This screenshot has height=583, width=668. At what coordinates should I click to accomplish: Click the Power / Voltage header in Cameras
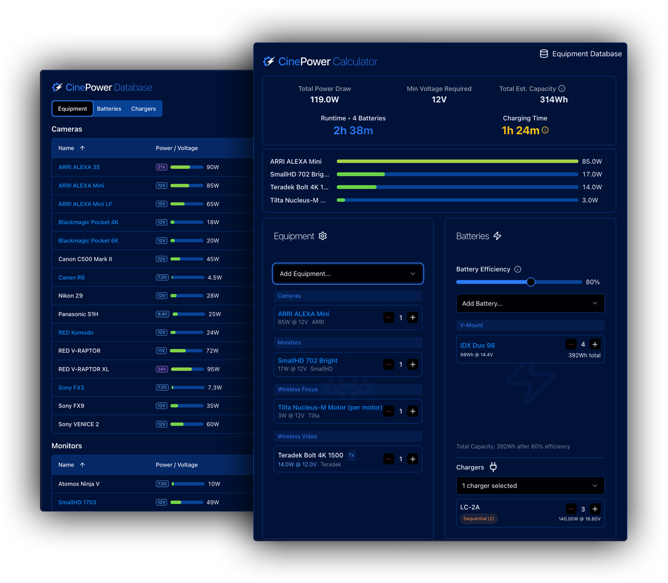177,148
